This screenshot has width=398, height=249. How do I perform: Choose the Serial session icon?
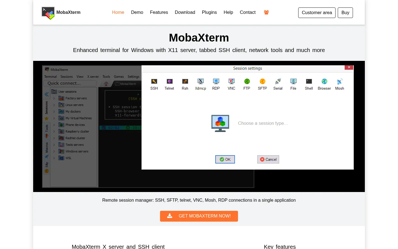click(278, 81)
